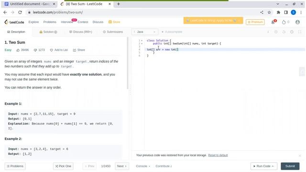Reload the LeetCode page
This screenshot has width=306, height=172.
pyautogui.click(x=20, y=12)
